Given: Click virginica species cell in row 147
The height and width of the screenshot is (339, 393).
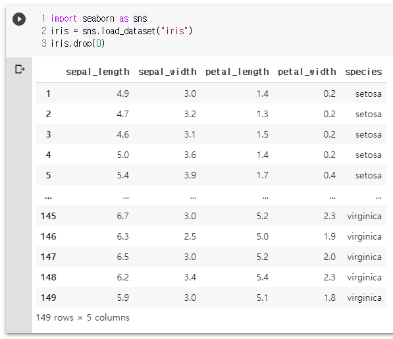Looking at the screenshot, I should [364, 257].
